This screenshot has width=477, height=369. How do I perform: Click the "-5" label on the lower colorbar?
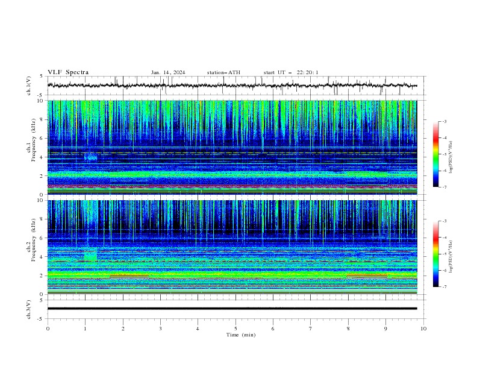pyautogui.click(x=444, y=254)
